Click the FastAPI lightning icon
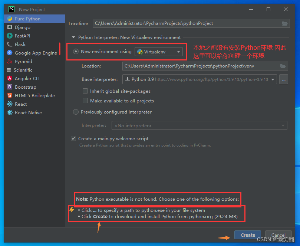This screenshot has width=300, height=246. point(10,36)
